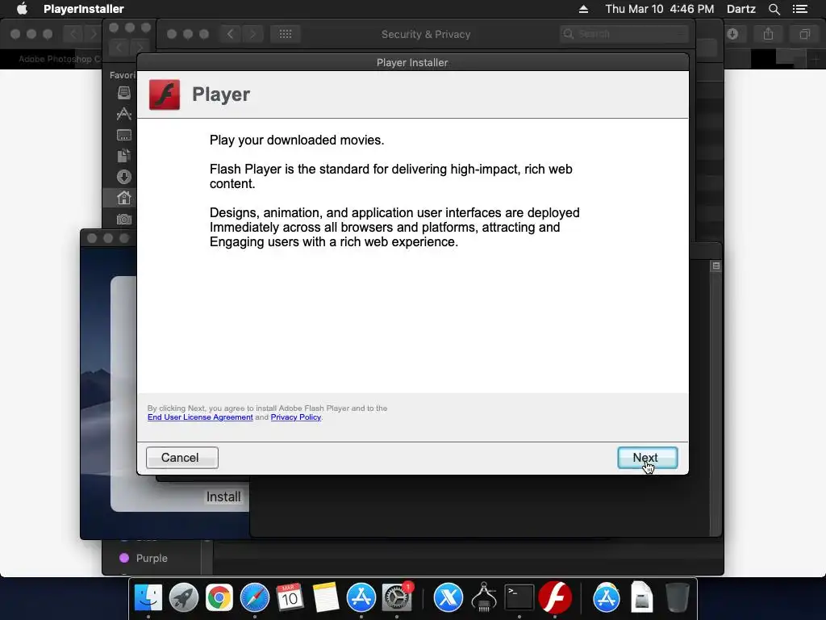Viewport: 826px width, 620px height.
Task: Click the Install label in the background window
Action: tap(223, 496)
